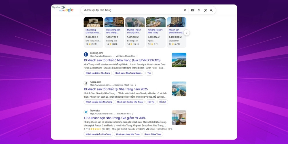288x144 pixels.
Task: Click the 'Khách sạn biển ở Nha Trang' chip
Action: click(x=98, y=73)
